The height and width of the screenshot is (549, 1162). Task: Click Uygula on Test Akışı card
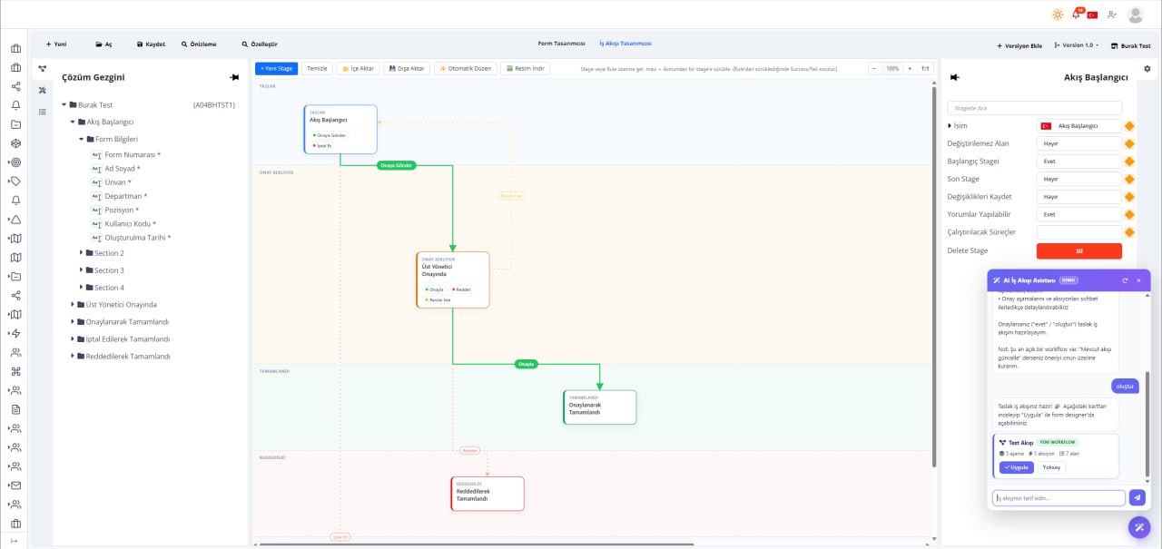[x=1017, y=467]
